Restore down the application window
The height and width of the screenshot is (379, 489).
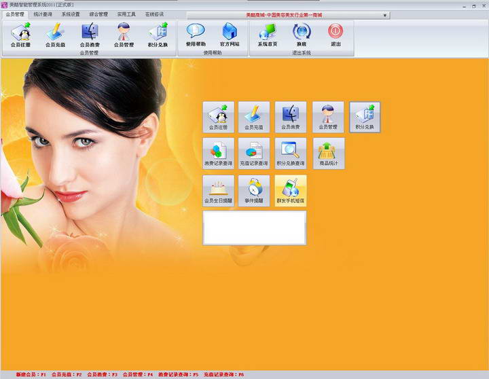point(474,6)
